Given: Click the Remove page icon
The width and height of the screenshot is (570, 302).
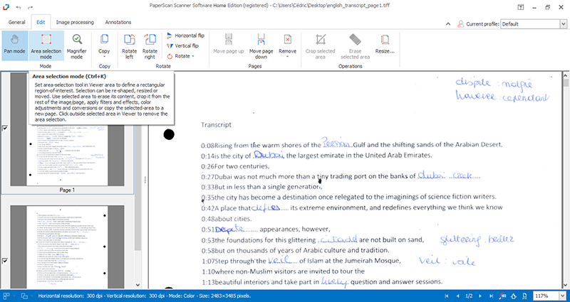Looking at the screenshot, I should (x=288, y=39).
